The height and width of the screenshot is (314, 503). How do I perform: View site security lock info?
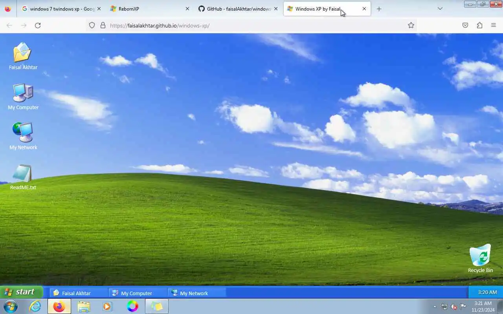pyautogui.click(x=103, y=26)
